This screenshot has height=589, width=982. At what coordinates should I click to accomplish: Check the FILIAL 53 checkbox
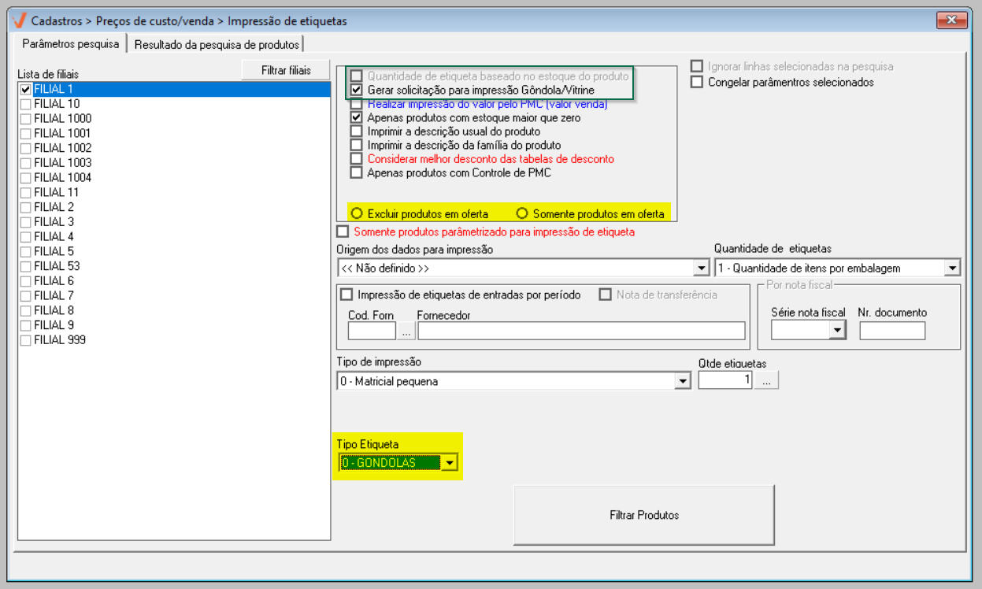tap(26, 266)
